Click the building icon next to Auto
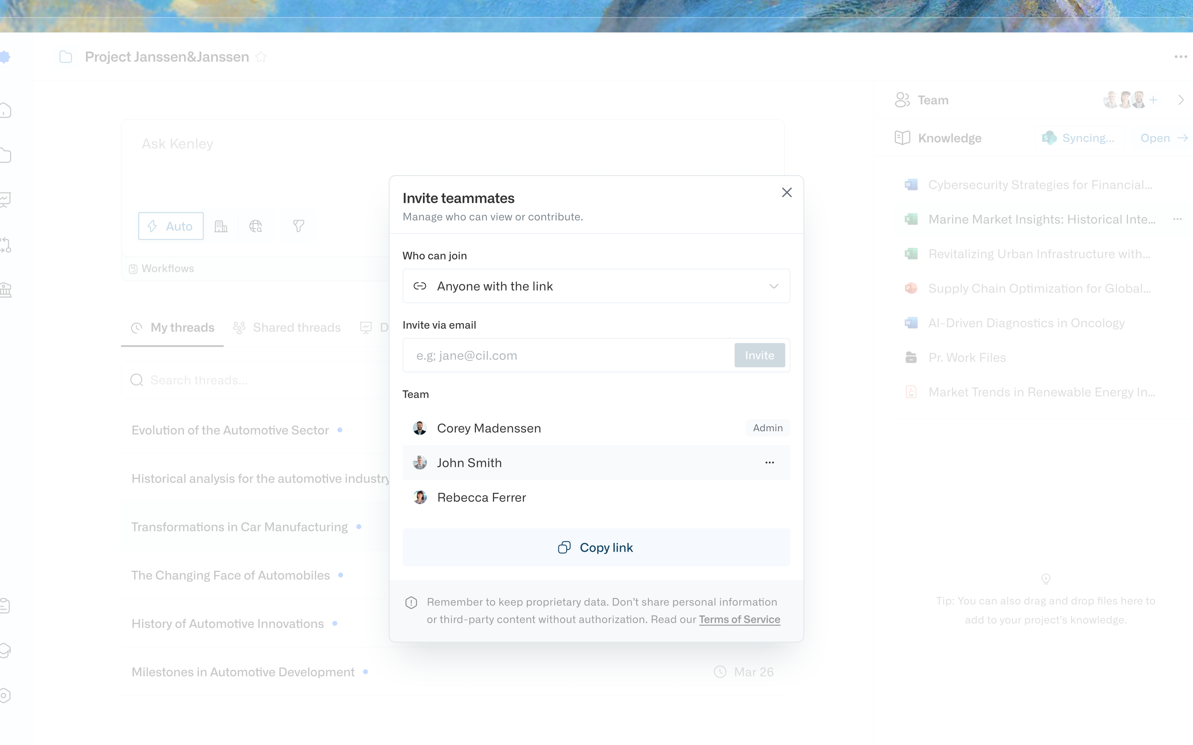 [x=221, y=226]
